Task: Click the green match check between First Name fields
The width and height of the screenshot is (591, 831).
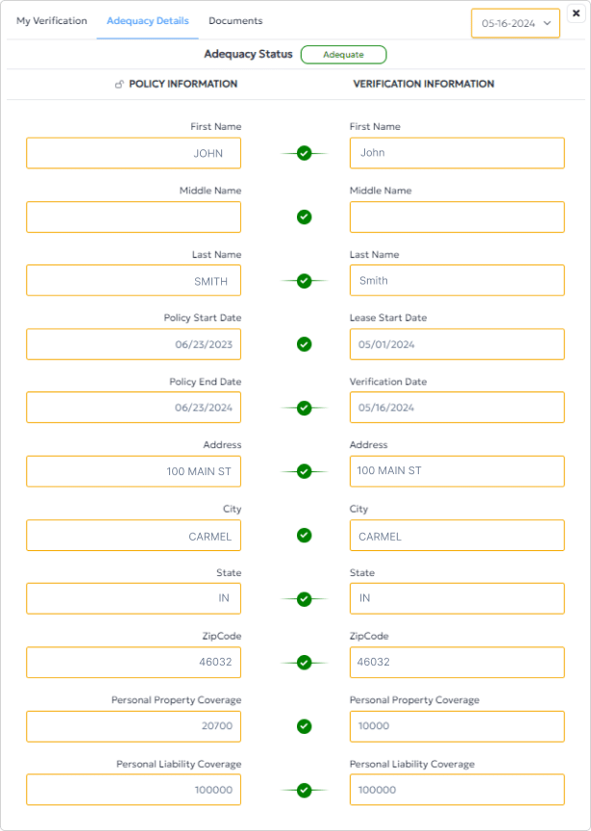Action: pyautogui.click(x=304, y=152)
